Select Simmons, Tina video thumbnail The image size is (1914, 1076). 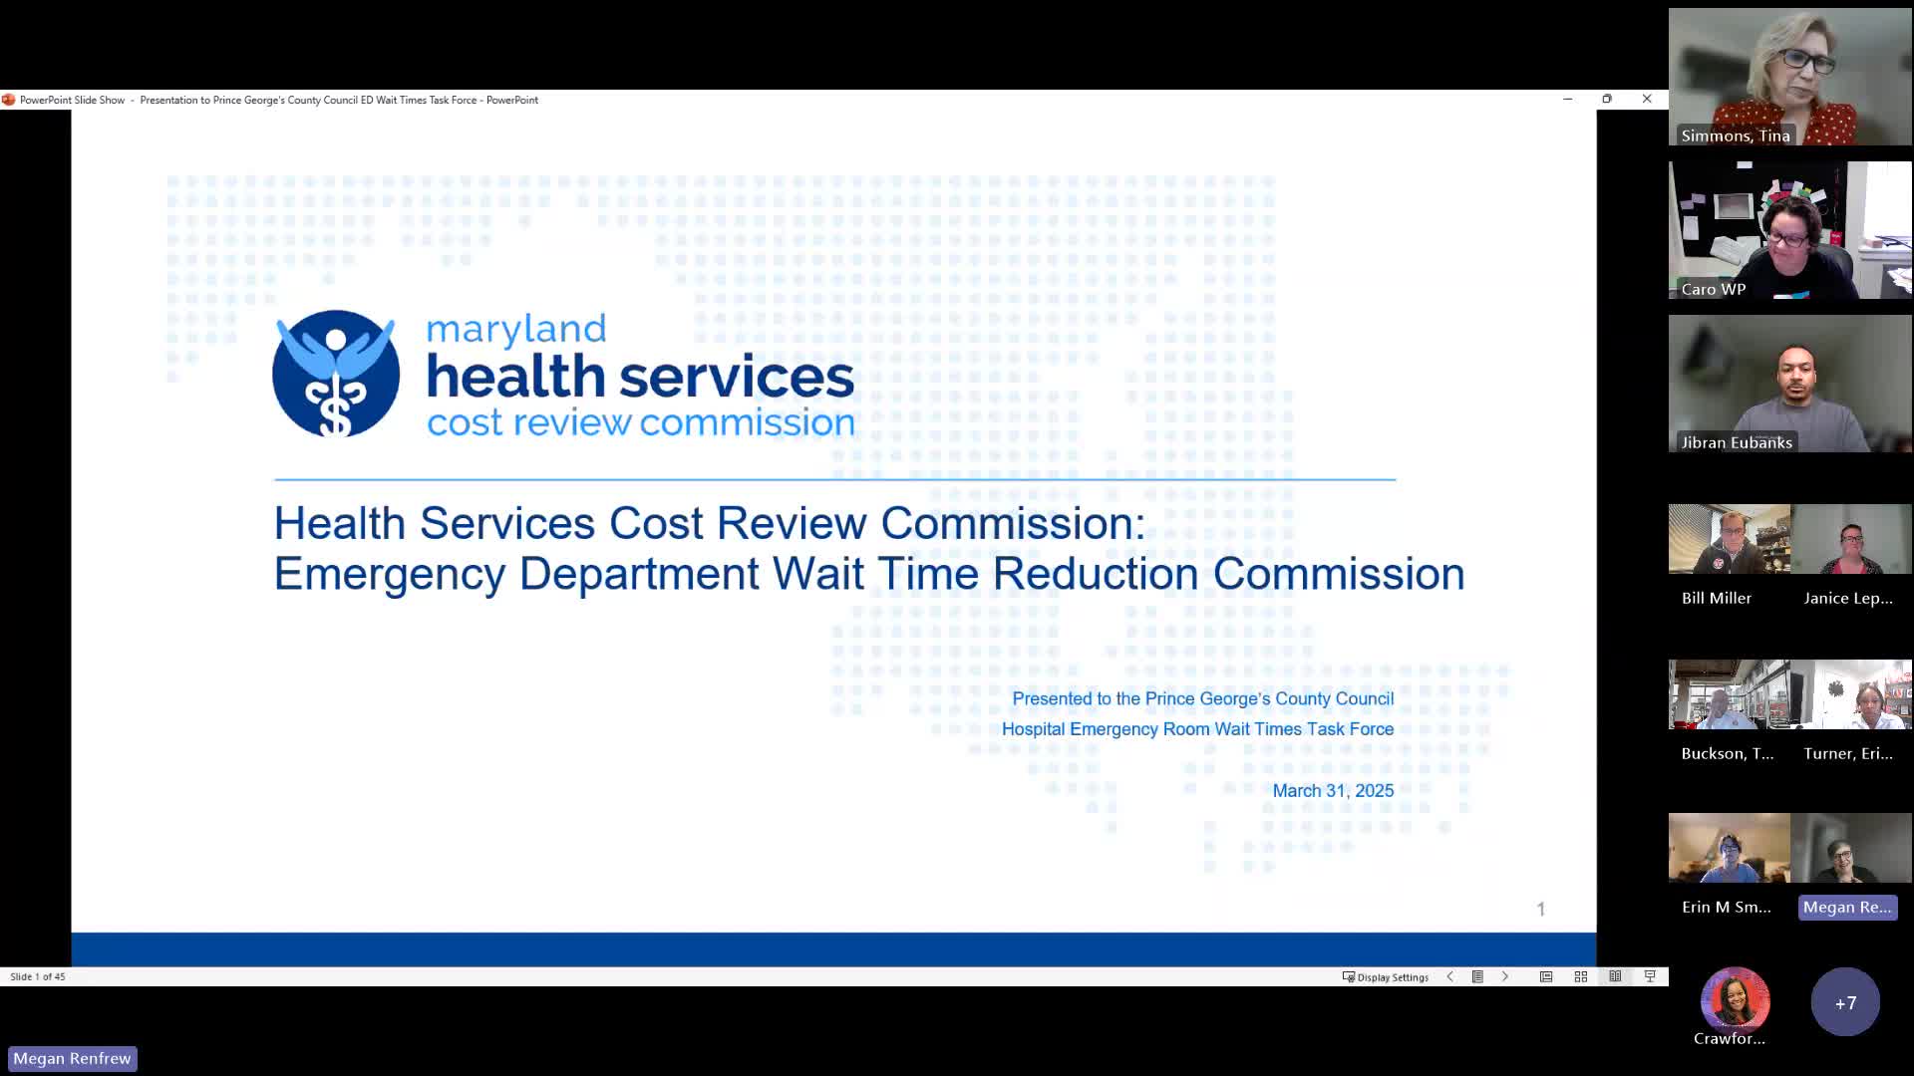[1789, 77]
